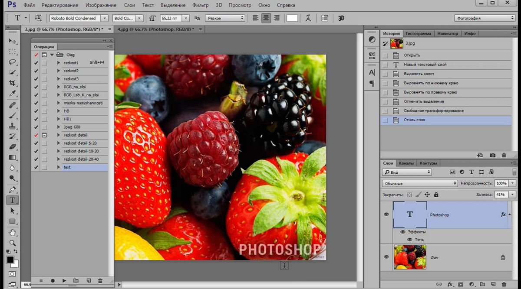Open the anti-aliasing dropdown Резкое
Screen dimensions: 521x289
(225, 18)
